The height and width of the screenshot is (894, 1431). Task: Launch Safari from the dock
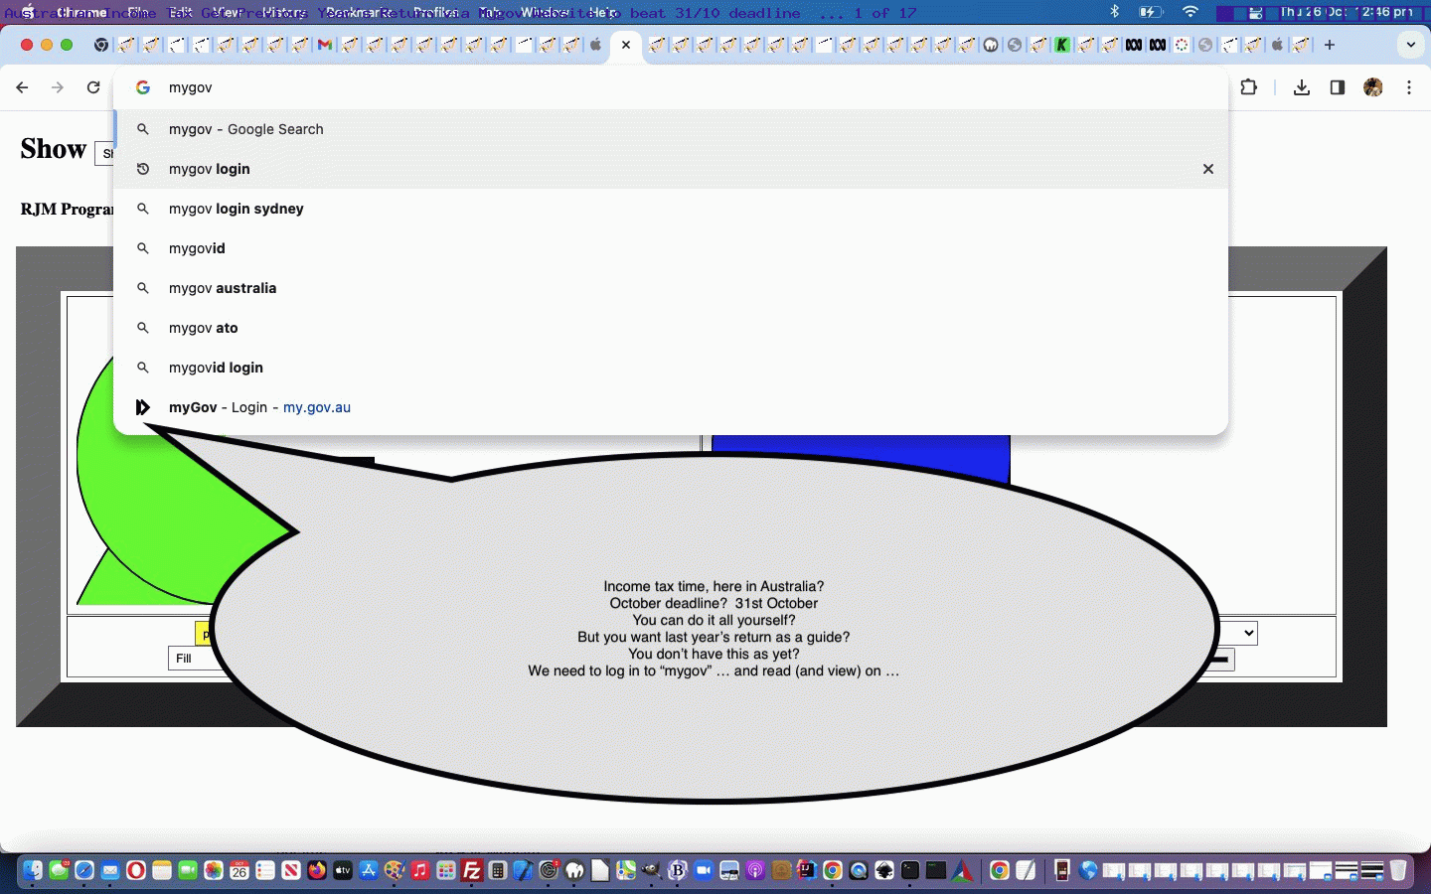(84, 870)
